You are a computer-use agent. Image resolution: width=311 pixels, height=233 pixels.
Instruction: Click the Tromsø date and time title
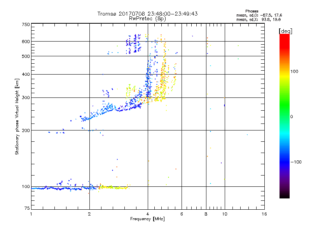[x=147, y=14]
